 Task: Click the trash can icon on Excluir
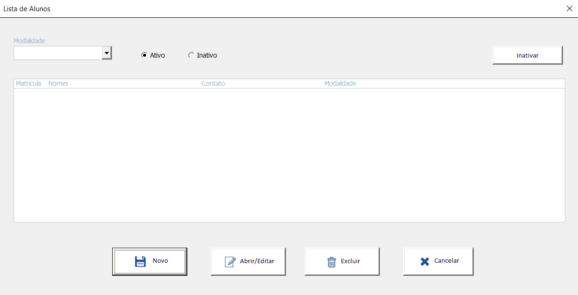pyautogui.click(x=331, y=261)
